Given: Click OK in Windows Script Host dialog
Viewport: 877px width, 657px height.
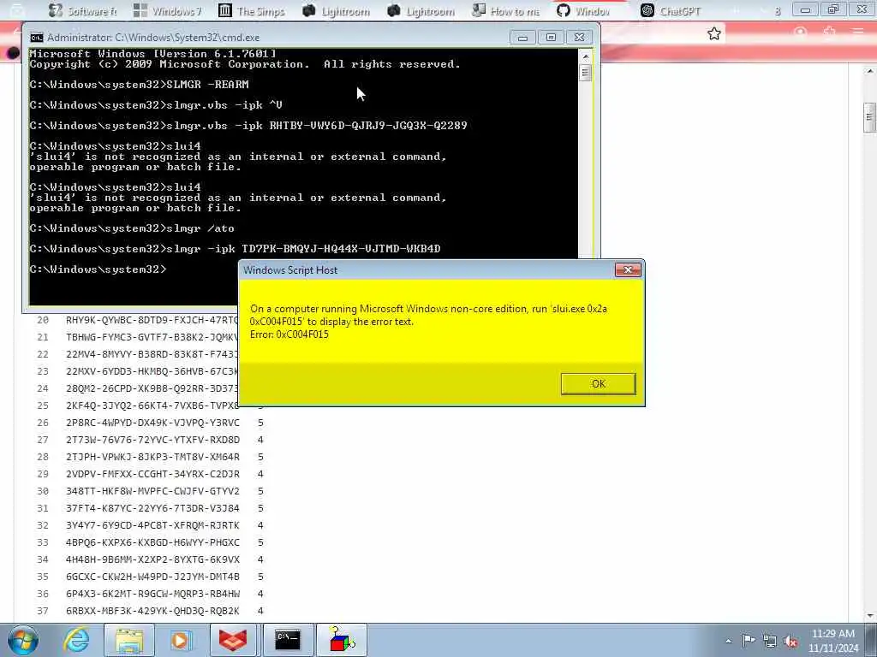Looking at the screenshot, I should [x=598, y=384].
